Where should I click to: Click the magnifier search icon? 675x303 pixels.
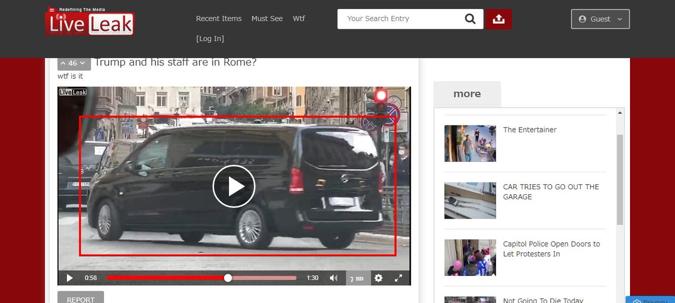[470, 19]
